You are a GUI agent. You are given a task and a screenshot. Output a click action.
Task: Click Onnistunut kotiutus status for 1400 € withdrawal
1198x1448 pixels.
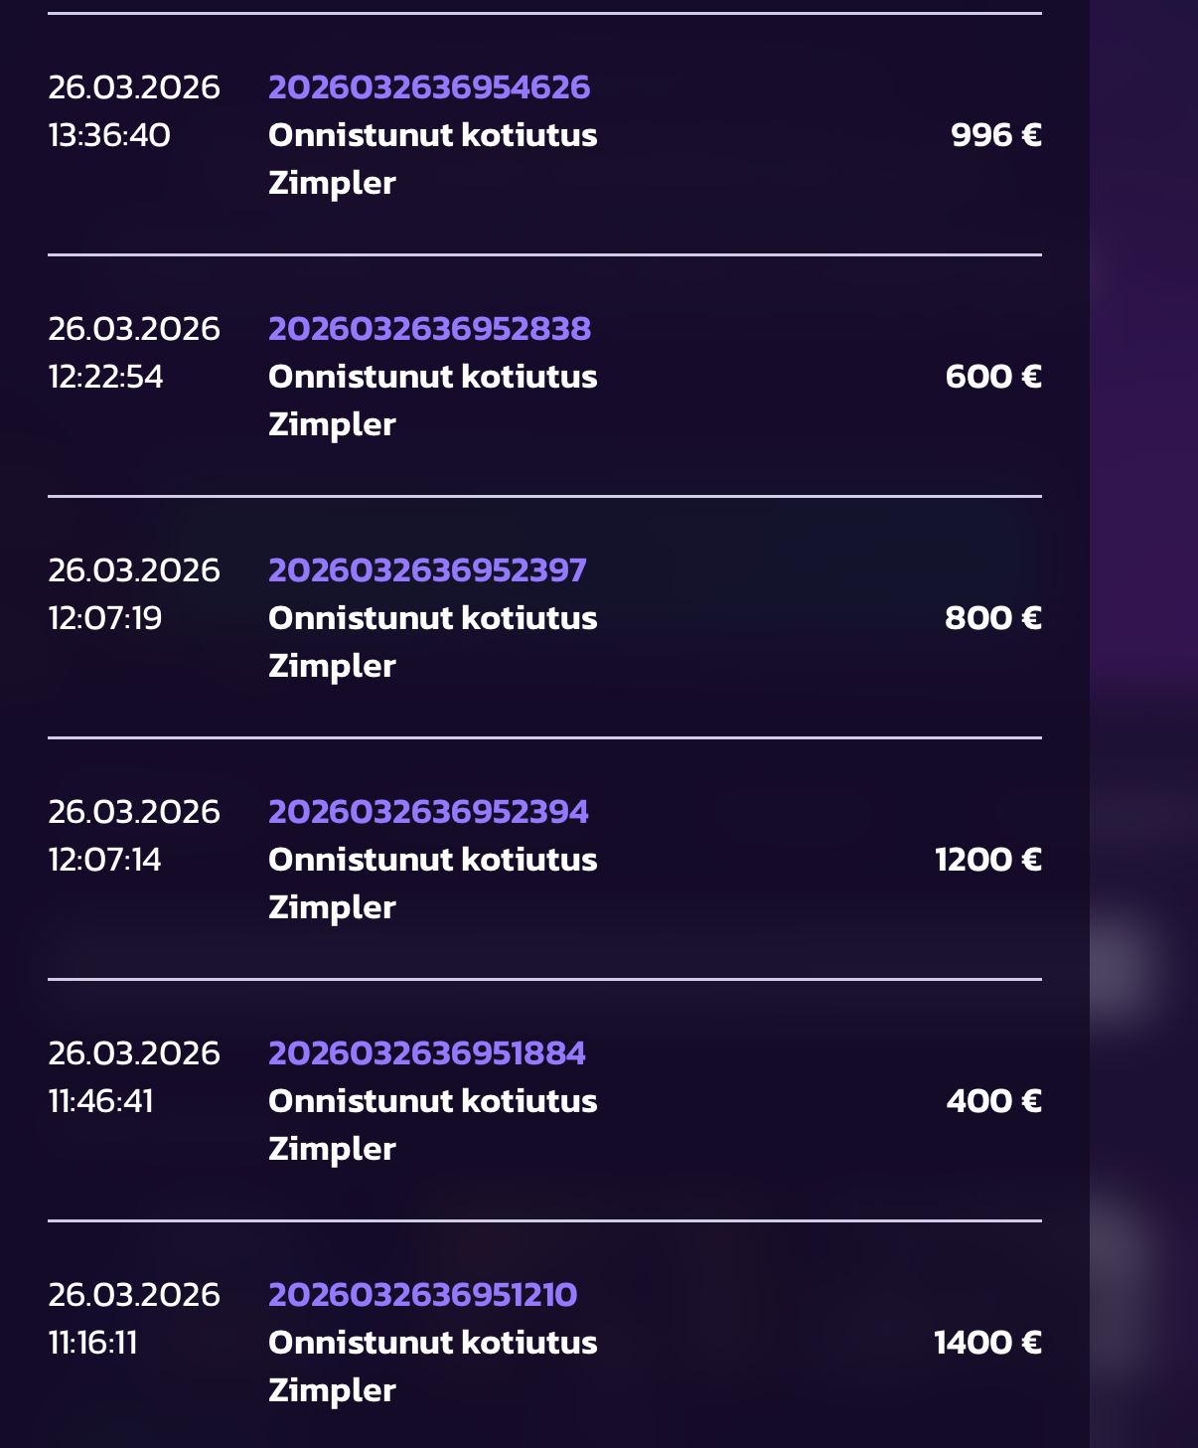pos(432,1343)
